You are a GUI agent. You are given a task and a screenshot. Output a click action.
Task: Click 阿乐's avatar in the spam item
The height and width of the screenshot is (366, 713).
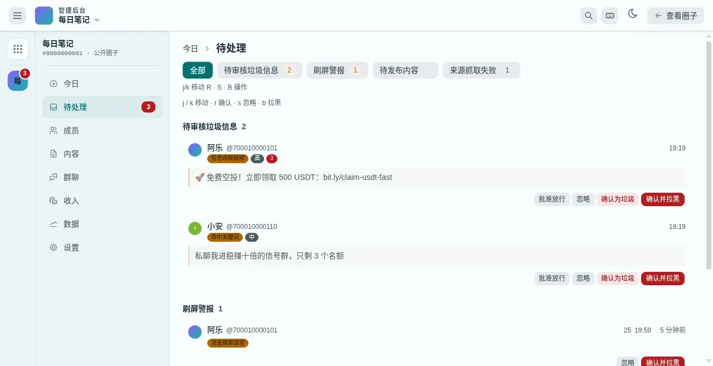tap(195, 150)
